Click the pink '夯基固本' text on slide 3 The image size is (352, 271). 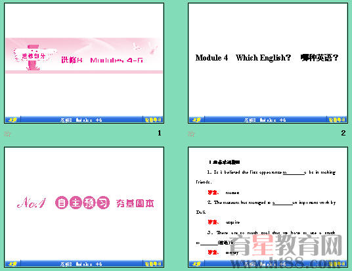[x=135, y=203]
